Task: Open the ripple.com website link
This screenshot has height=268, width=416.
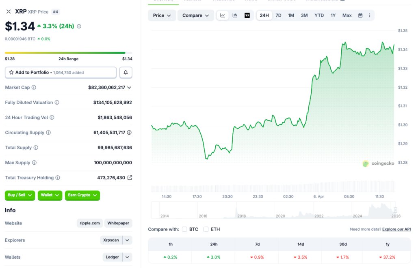Action: [89, 223]
